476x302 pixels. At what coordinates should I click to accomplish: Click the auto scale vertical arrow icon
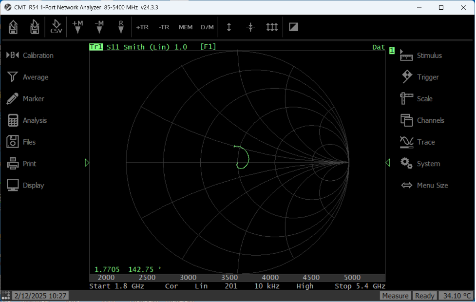coord(229,27)
